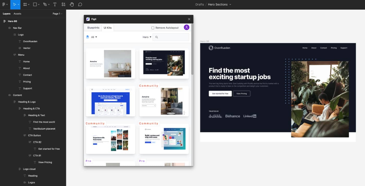This screenshot has height=186, width=365.
Task: Select the Rectangle shape tool
Action: click(x=35, y=4)
